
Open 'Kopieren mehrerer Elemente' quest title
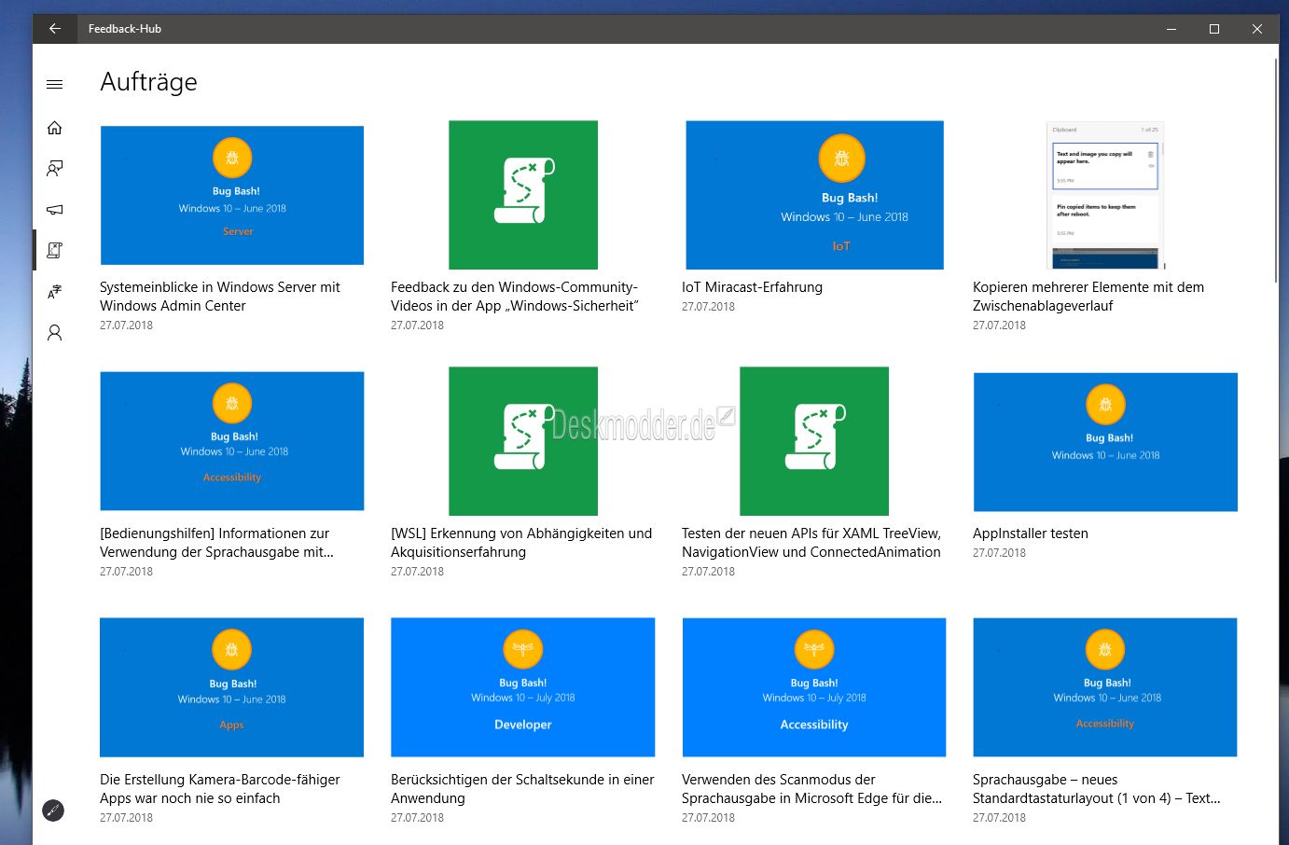pos(1088,297)
